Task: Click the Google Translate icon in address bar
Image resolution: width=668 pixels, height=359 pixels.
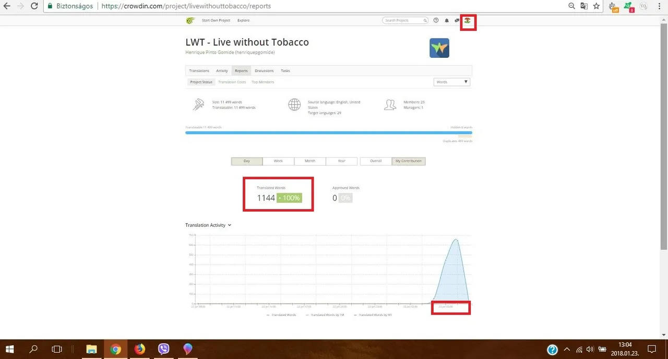Action: [584, 6]
